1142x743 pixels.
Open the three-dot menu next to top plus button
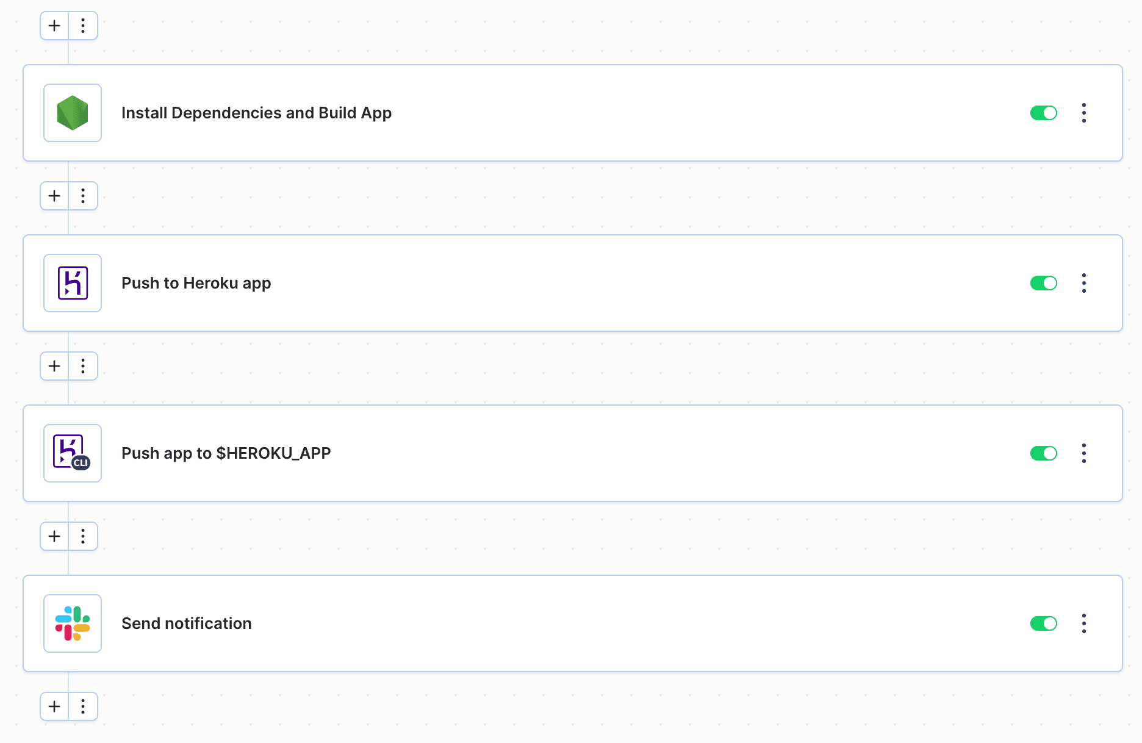84,26
